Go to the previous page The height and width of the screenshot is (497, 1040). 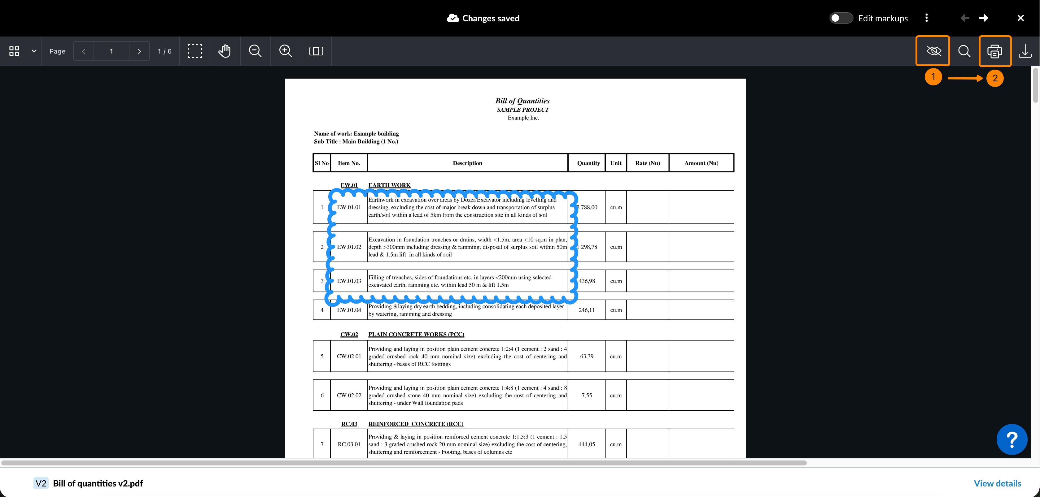(x=84, y=51)
